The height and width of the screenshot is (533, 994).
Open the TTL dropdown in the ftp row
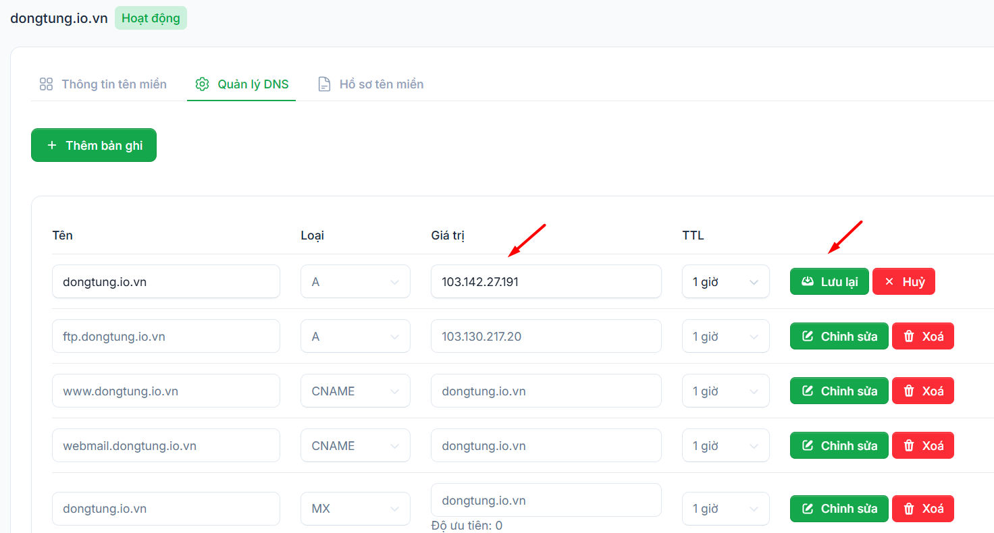[726, 336]
